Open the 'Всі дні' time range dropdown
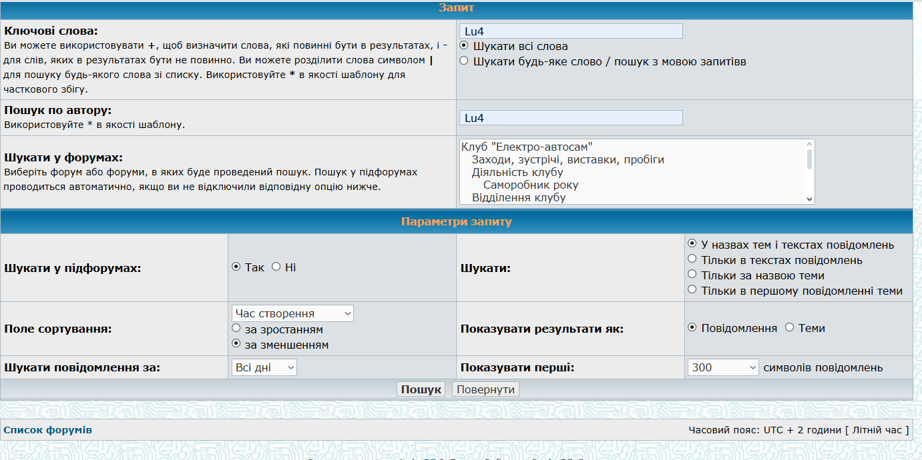 pyautogui.click(x=264, y=367)
